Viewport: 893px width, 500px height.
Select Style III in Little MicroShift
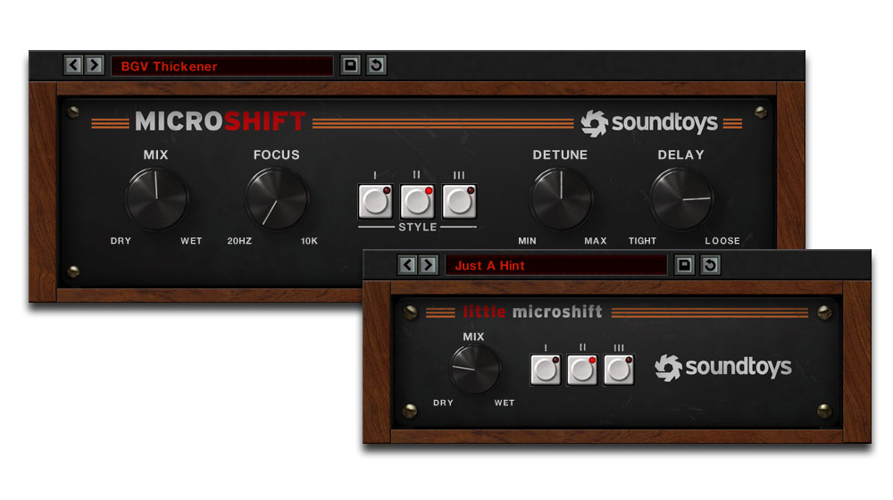[619, 371]
